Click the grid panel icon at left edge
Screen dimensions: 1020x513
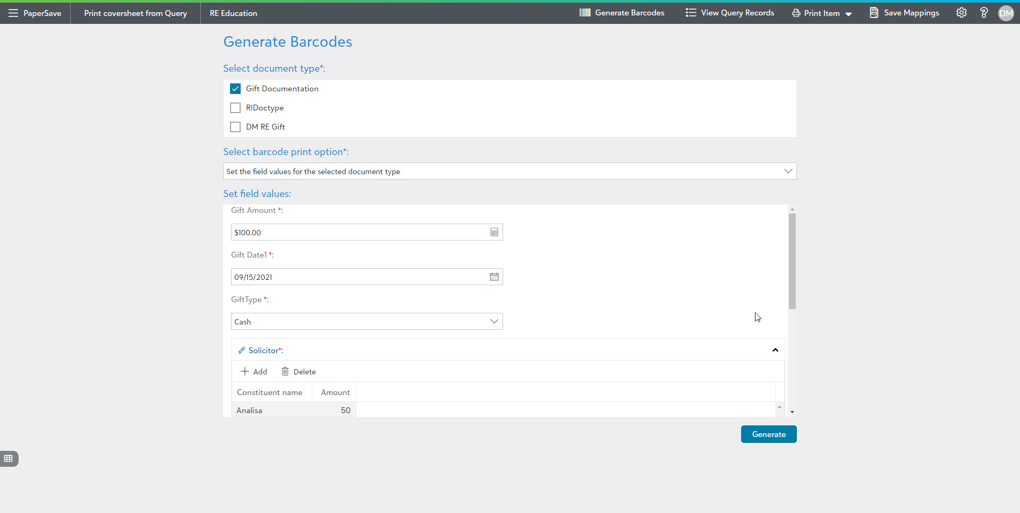[x=8, y=458]
